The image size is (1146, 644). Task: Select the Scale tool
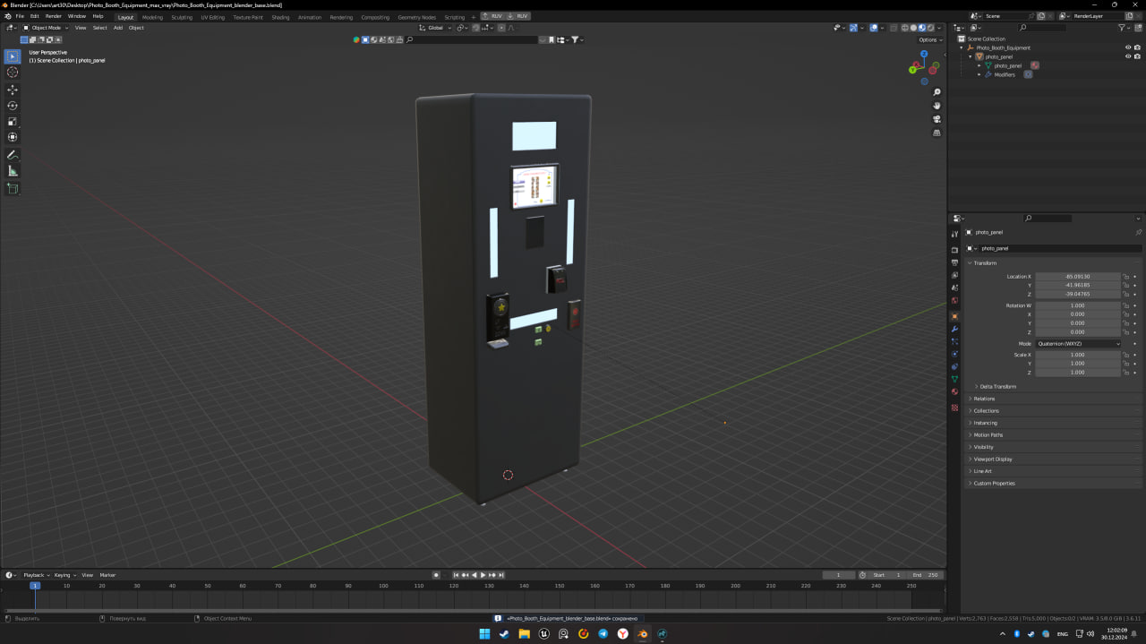[13, 121]
